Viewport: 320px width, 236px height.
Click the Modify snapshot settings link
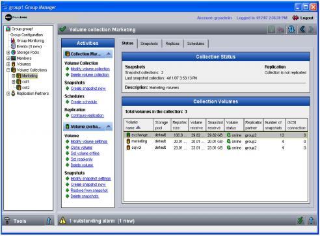tap(91, 179)
